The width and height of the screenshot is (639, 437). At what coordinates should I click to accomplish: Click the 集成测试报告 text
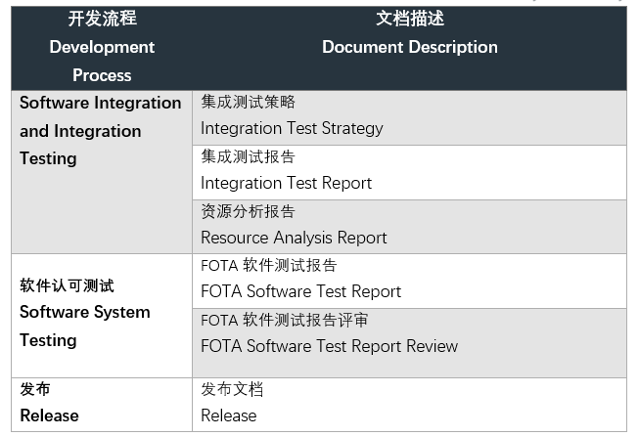[x=248, y=156]
